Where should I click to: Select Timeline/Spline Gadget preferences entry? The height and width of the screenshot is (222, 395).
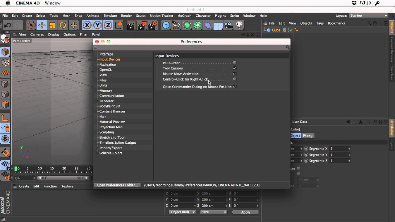tap(118, 142)
